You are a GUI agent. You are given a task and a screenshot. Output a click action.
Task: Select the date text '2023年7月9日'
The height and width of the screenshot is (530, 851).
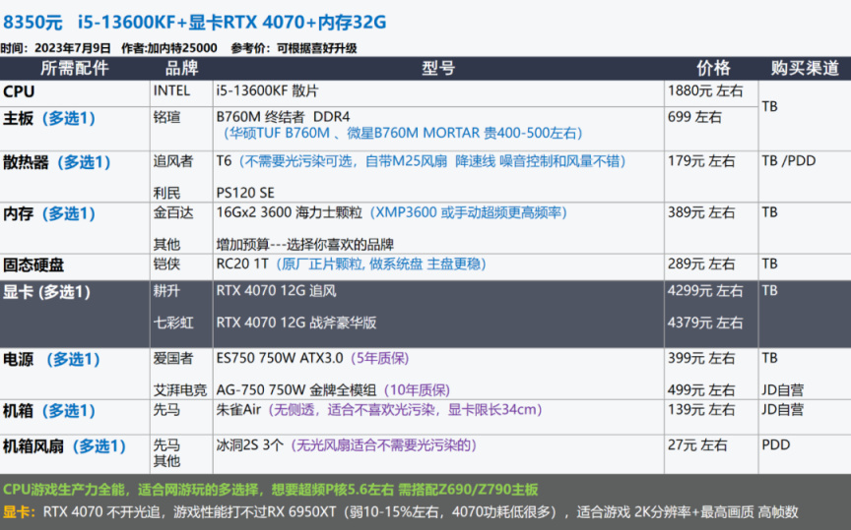73,48
